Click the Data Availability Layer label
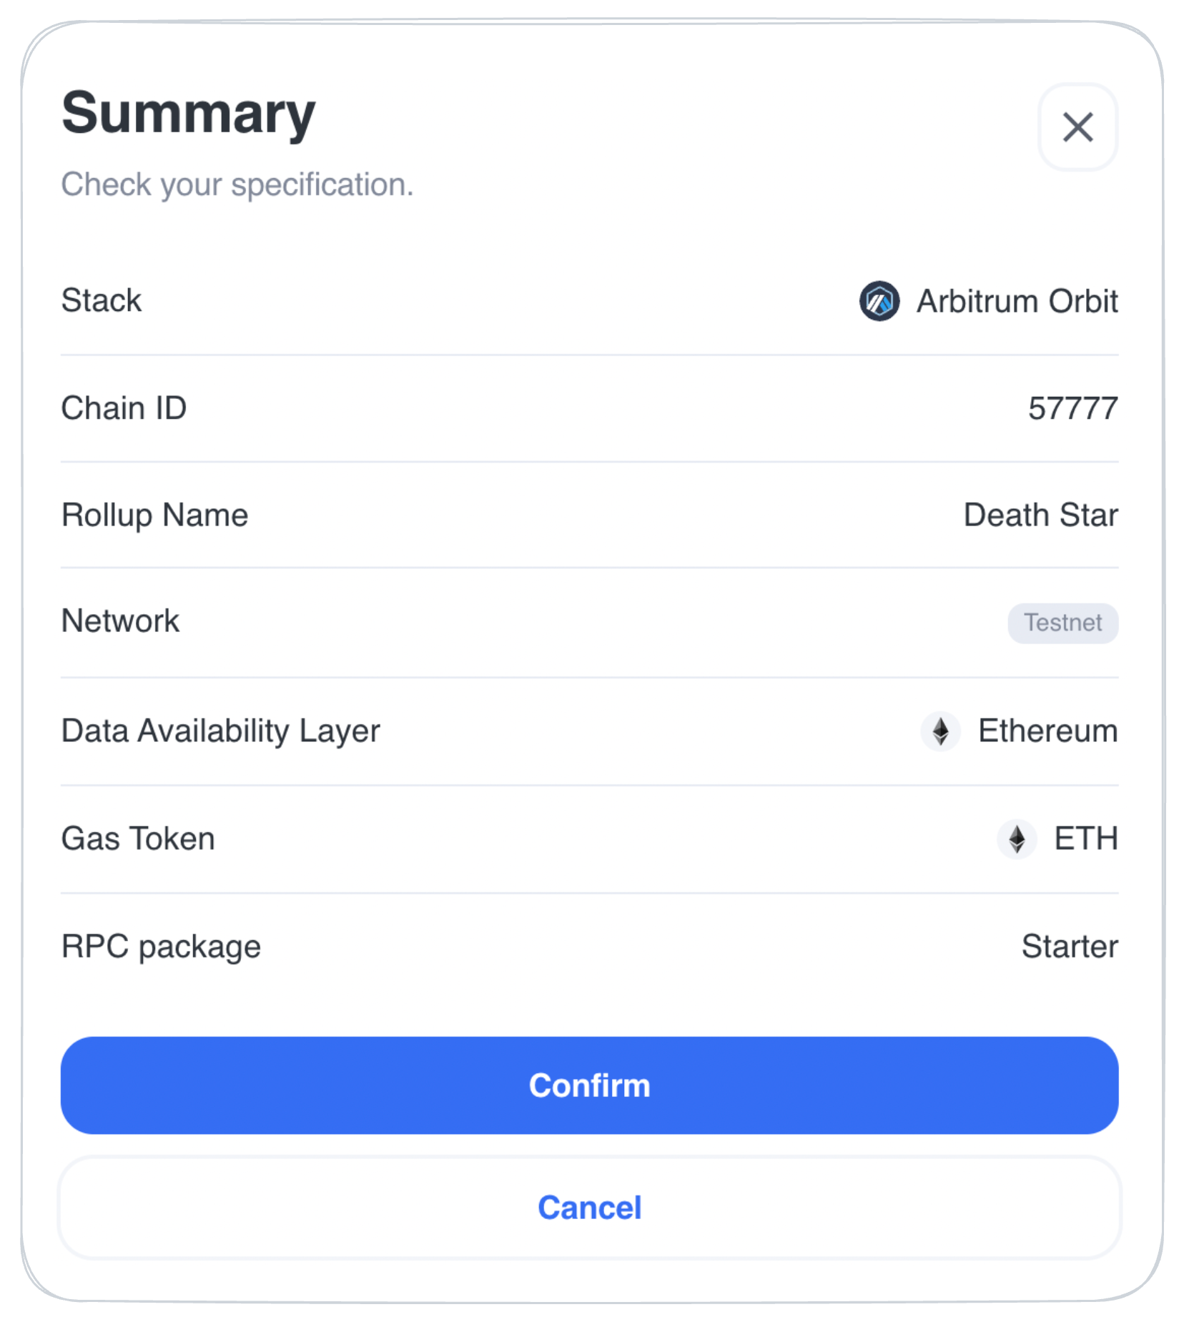The width and height of the screenshot is (1184, 1322). click(x=220, y=731)
